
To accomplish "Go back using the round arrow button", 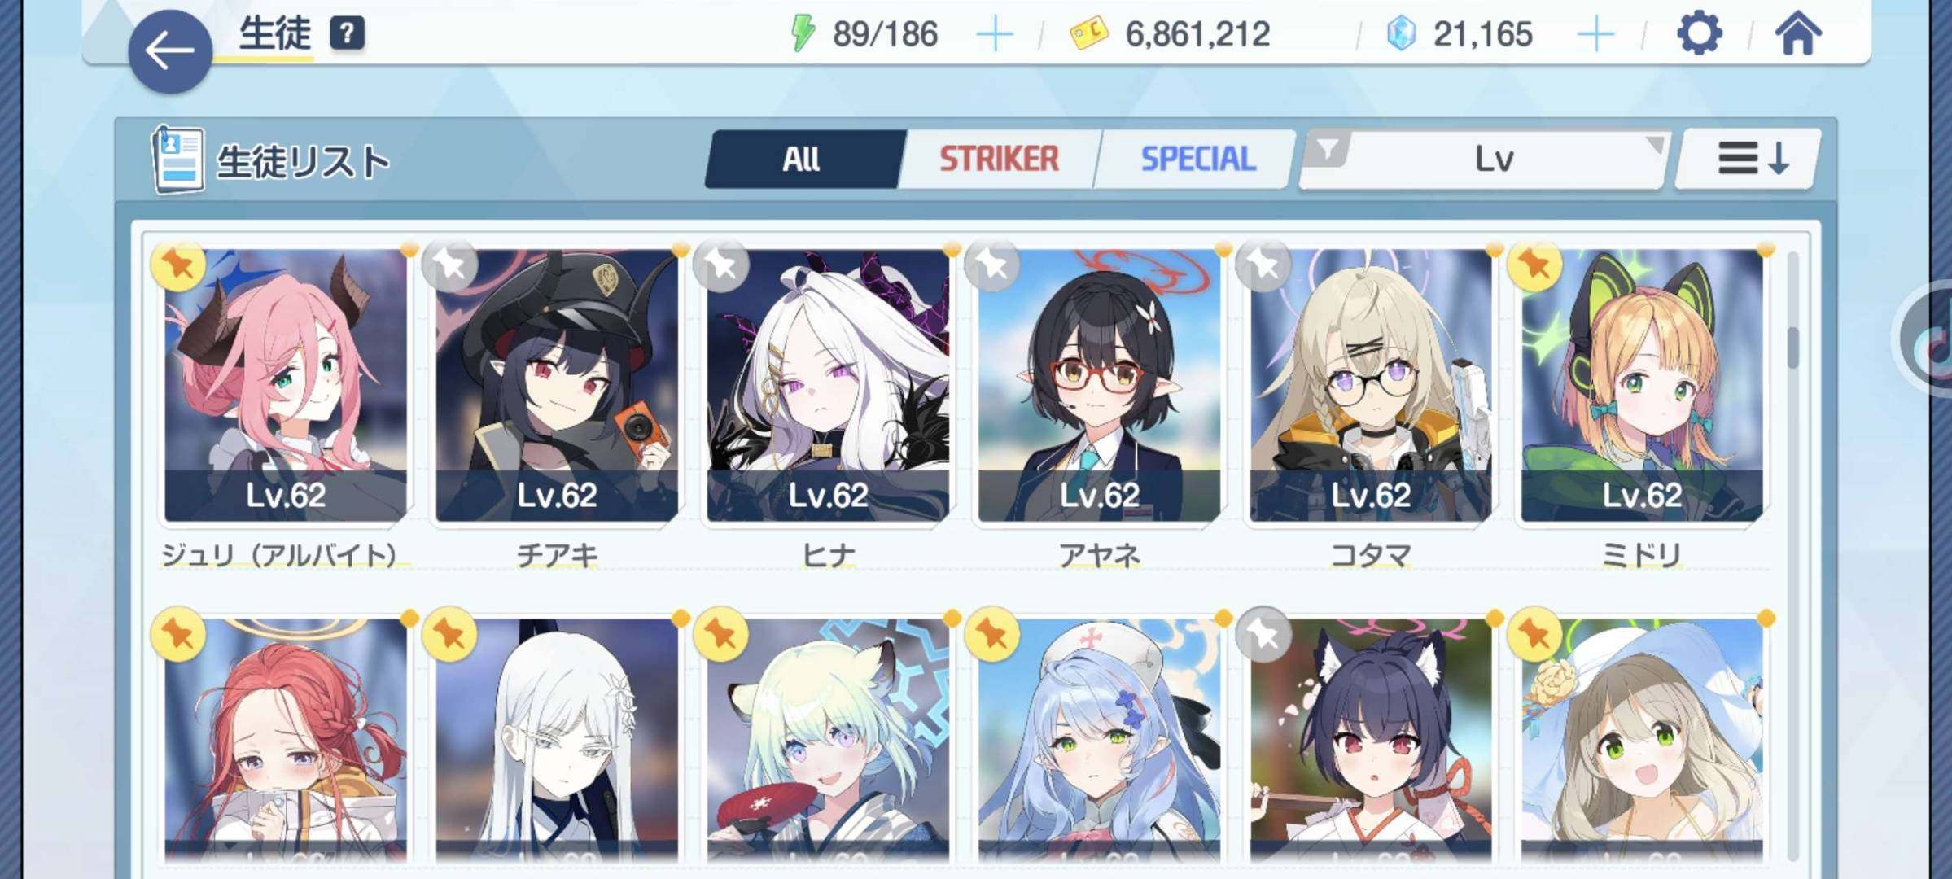I will [x=170, y=51].
